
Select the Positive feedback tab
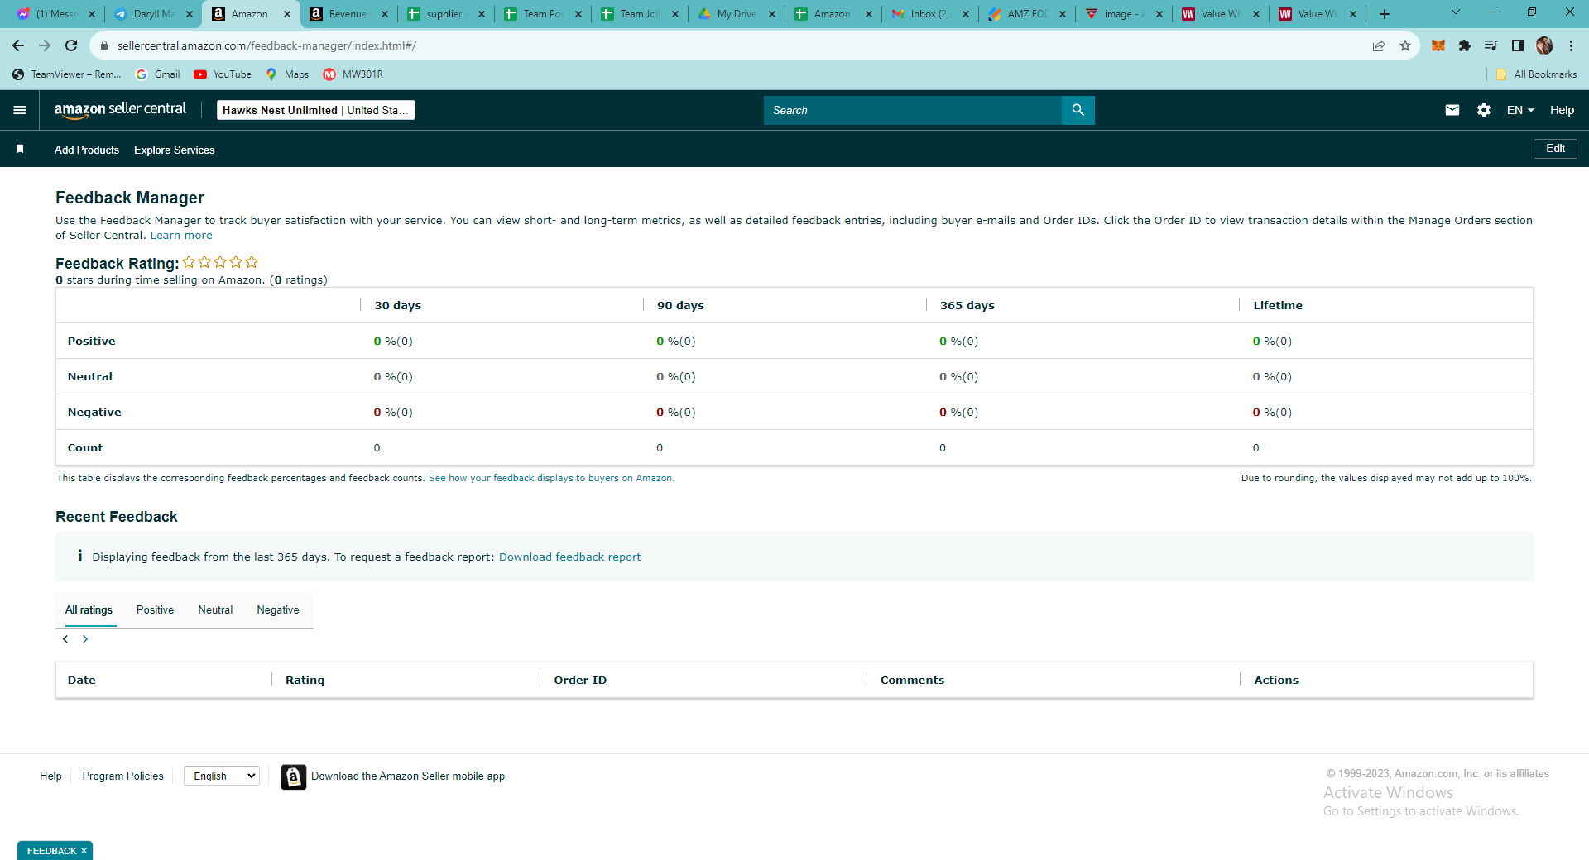tap(155, 610)
